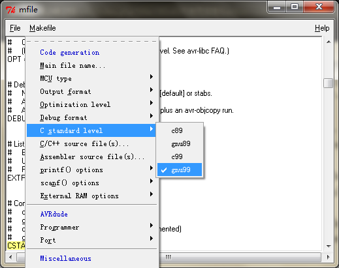Viewport: 339px width, 268px height.
Task: Expand the scanf() options submenu
Action: click(x=91, y=183)
